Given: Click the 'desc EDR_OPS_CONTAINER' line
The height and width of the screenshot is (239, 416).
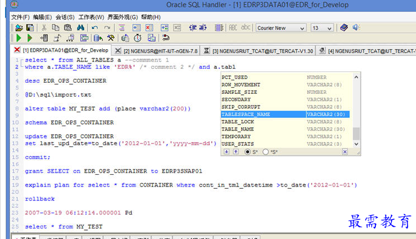Looking at the screenshot, I should click(66, 81).
